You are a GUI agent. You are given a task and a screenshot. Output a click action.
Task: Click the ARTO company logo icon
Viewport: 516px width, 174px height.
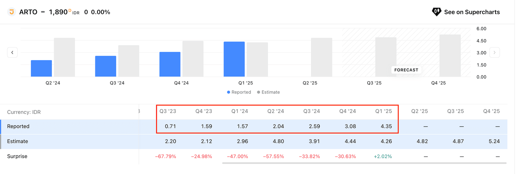(x=12, y=12)
